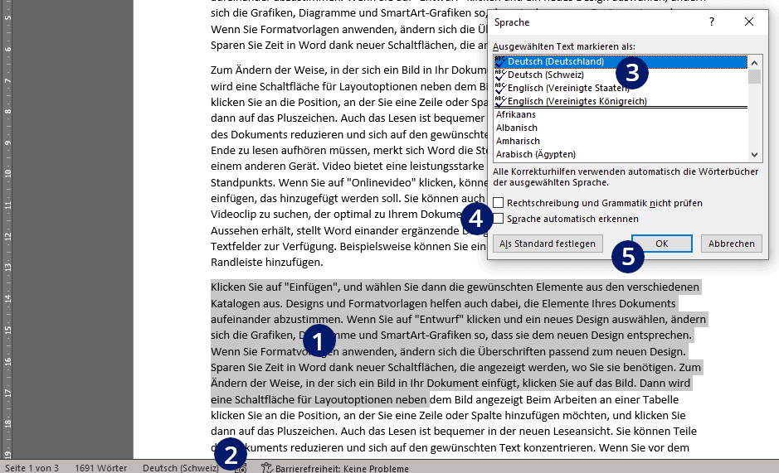The height and width of the screenshot is (473, 779).
Task: Open Seite 1 von 3 in status bar
Action: click(32, 468)
